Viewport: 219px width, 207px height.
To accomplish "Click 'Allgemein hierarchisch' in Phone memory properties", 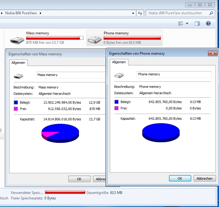I will [x=155, y=93].
